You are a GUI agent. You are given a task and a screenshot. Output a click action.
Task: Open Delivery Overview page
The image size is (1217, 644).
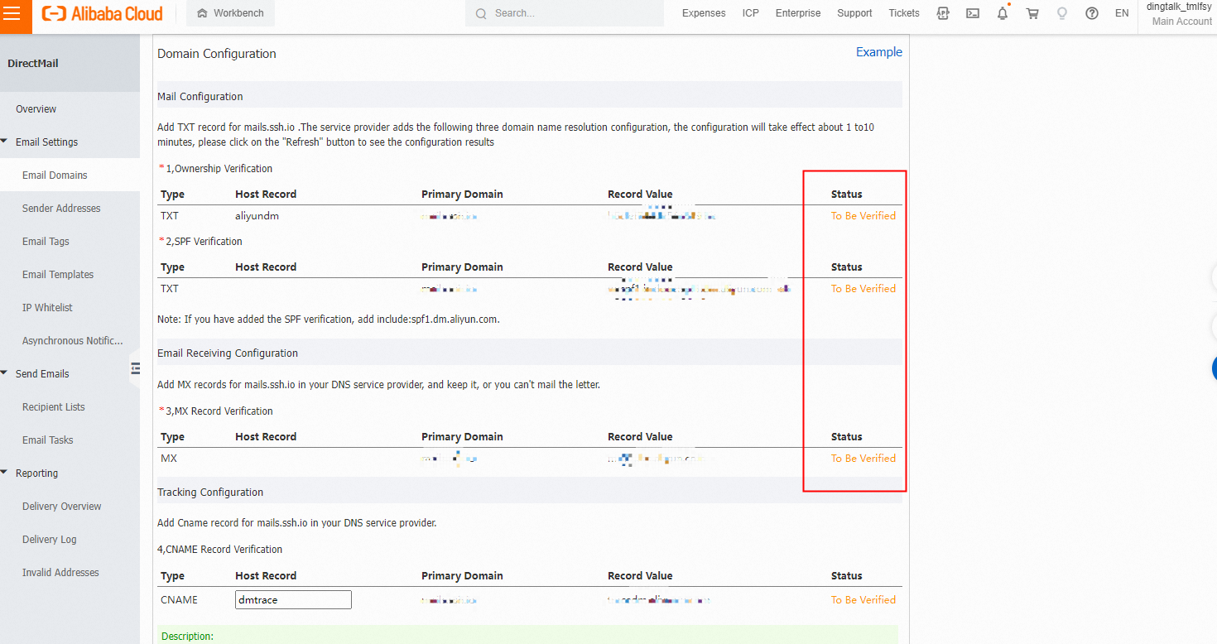coord(61,507)
